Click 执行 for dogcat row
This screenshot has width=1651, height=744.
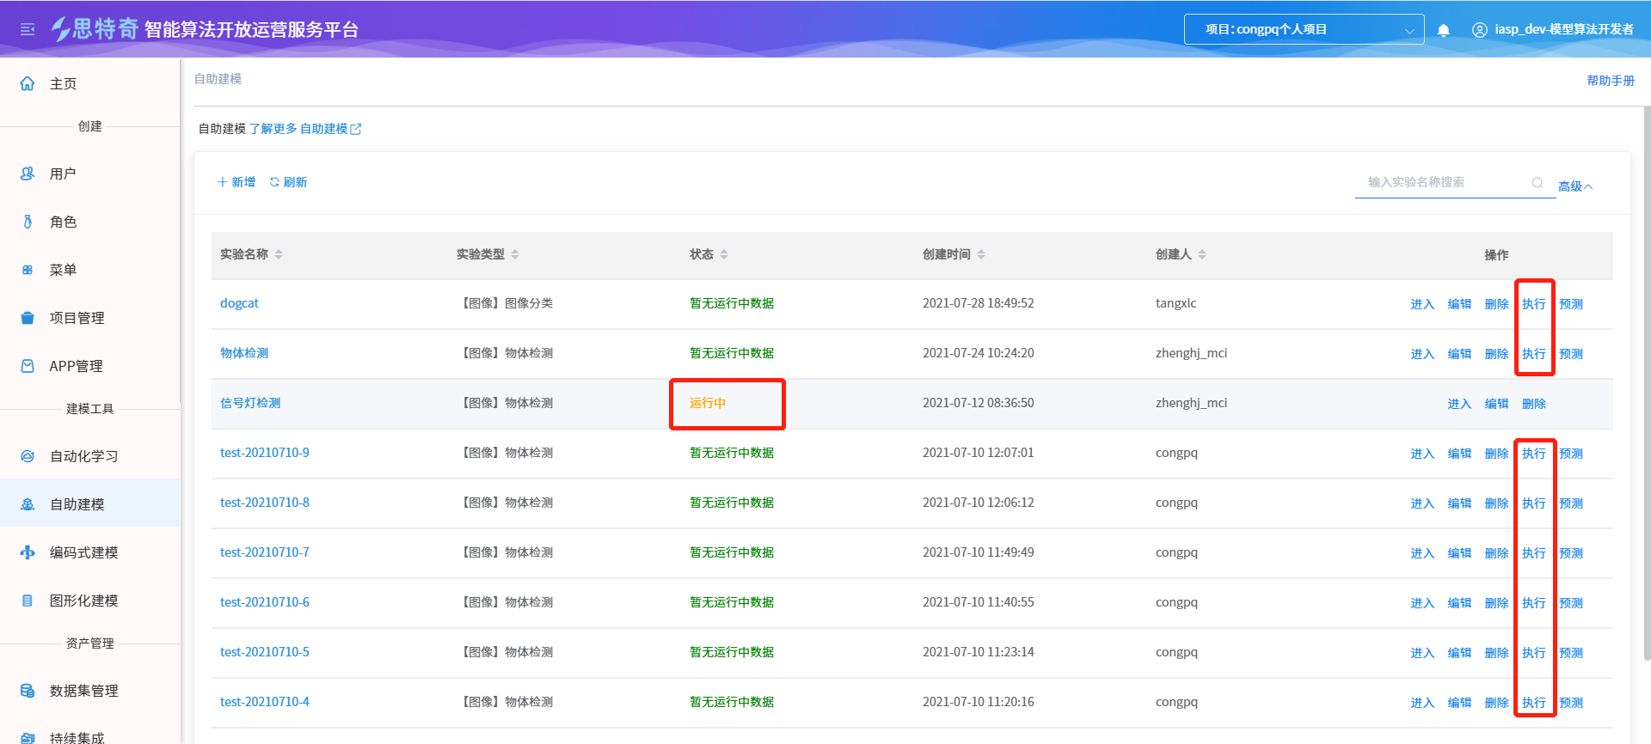click(x=1534, y=304)
